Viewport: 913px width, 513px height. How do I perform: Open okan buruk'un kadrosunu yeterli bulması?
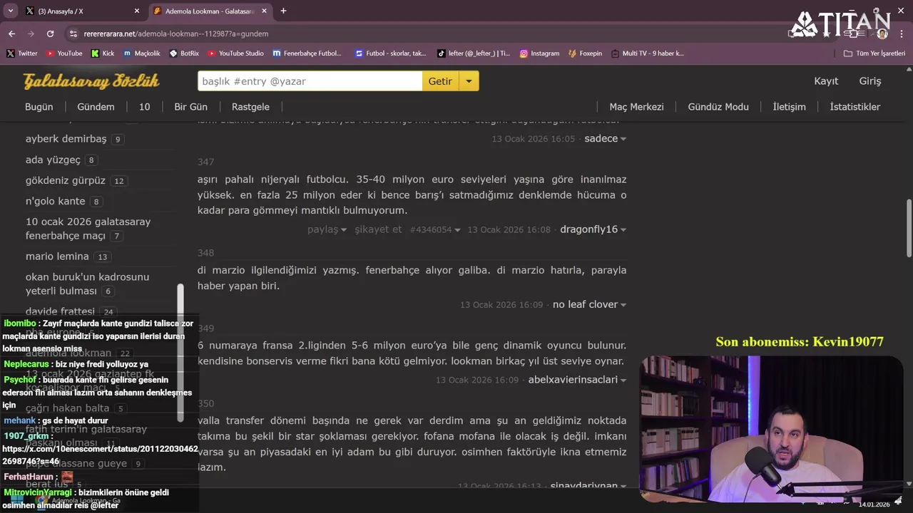pos(87,284)
